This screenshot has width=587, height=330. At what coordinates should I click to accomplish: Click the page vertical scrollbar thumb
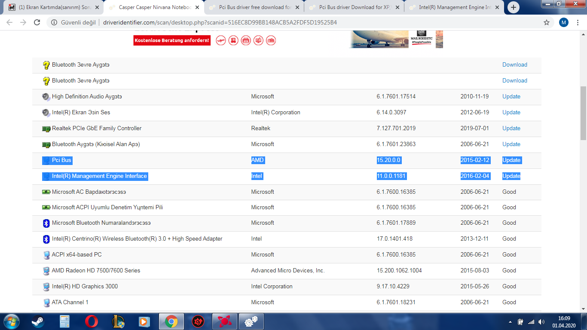[x=583, y=113]
